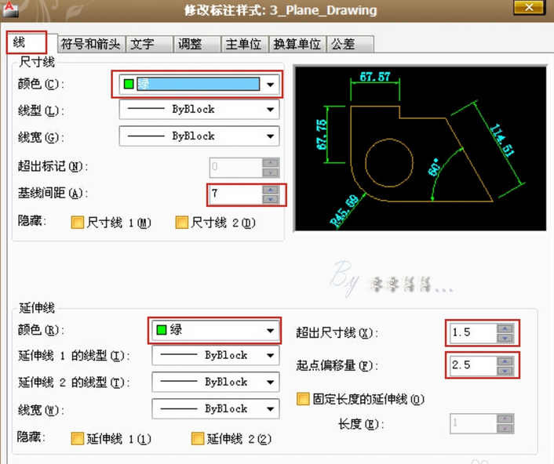
Task: Toggle the 尺寸线 2 hide checkbox
Action: [182, 222]
